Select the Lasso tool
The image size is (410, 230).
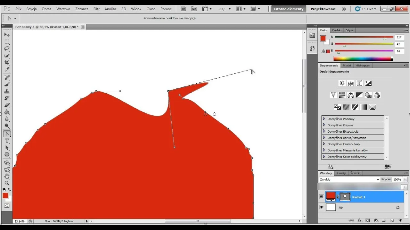[x=7, y=49]
